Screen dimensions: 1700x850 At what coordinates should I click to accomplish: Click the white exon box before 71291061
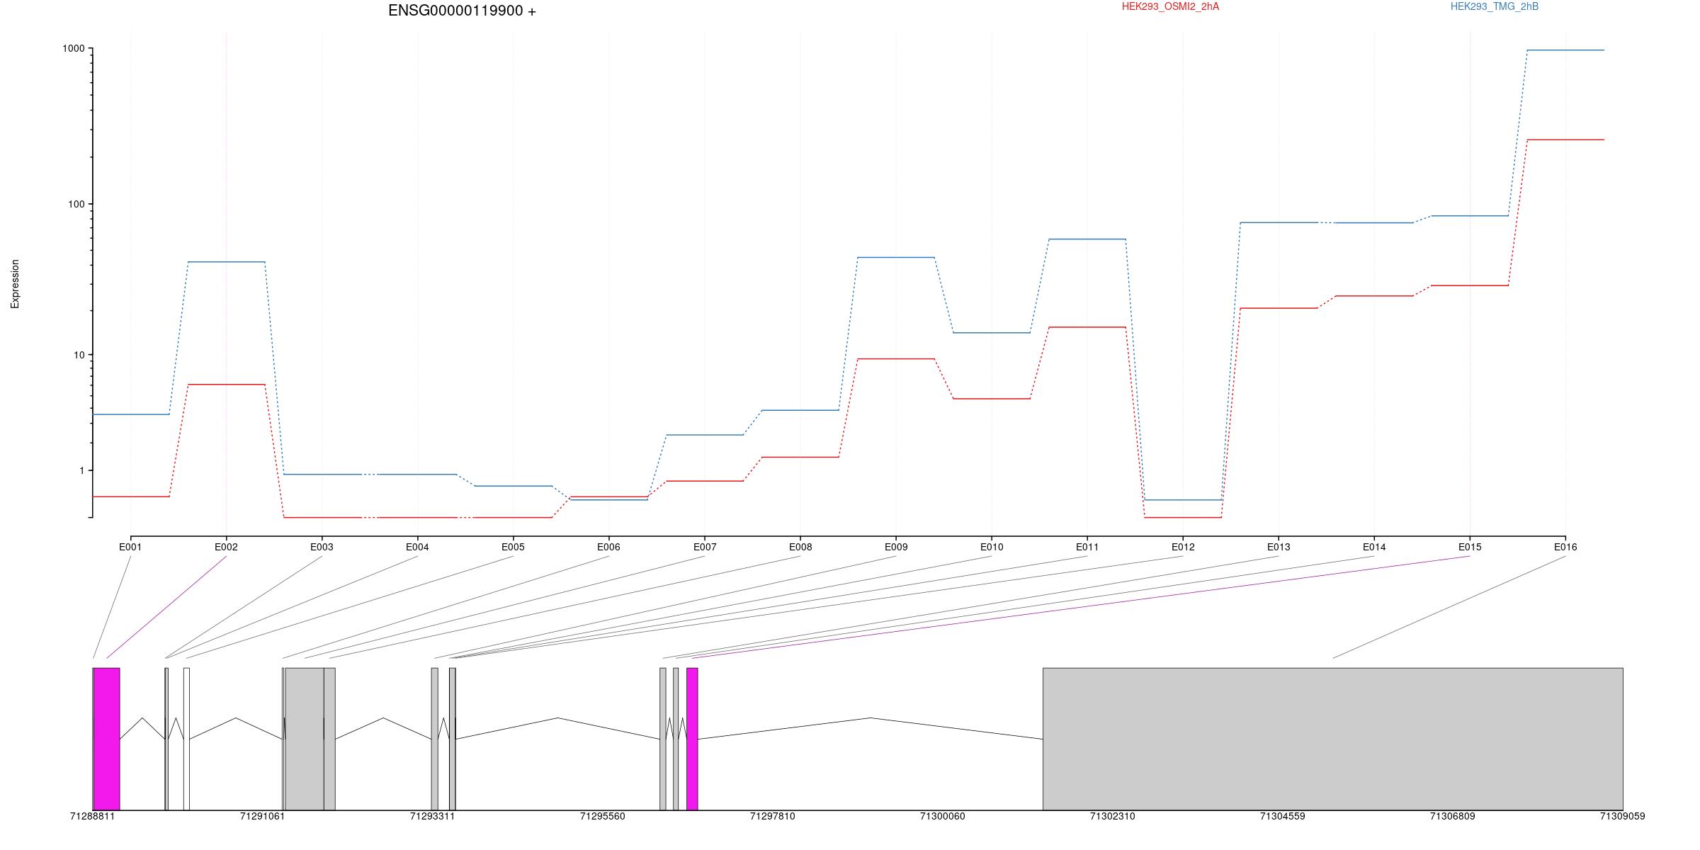pyautogui.click(x=186, y=739)
